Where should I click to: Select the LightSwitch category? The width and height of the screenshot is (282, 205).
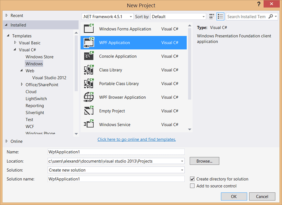36,99
